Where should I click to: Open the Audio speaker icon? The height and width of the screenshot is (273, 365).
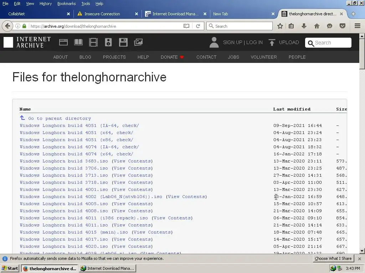click(x=108, y=42)
